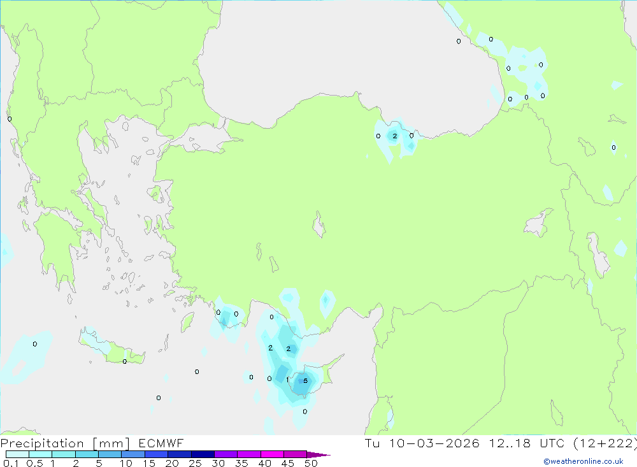
Task: Click the 'Tu 10-03-2026' date text
Action: (x=422, y=443)
